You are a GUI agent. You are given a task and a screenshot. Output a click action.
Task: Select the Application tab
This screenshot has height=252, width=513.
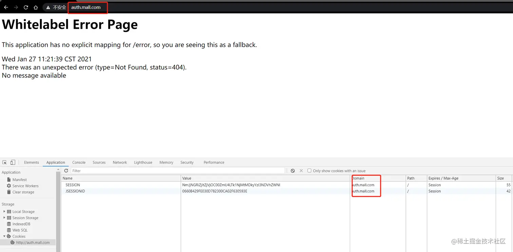coord(56,162)
